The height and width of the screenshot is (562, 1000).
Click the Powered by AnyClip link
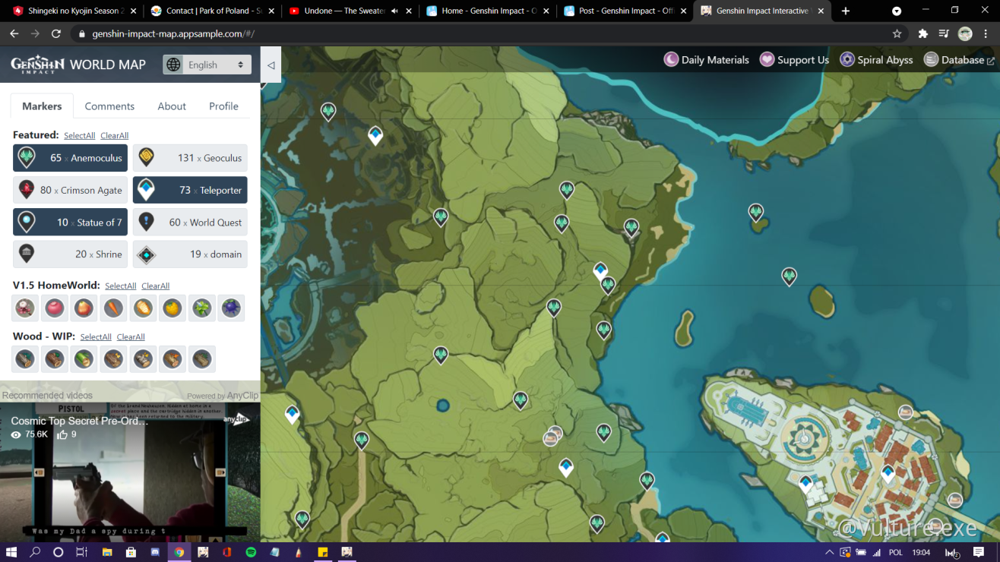223,396
